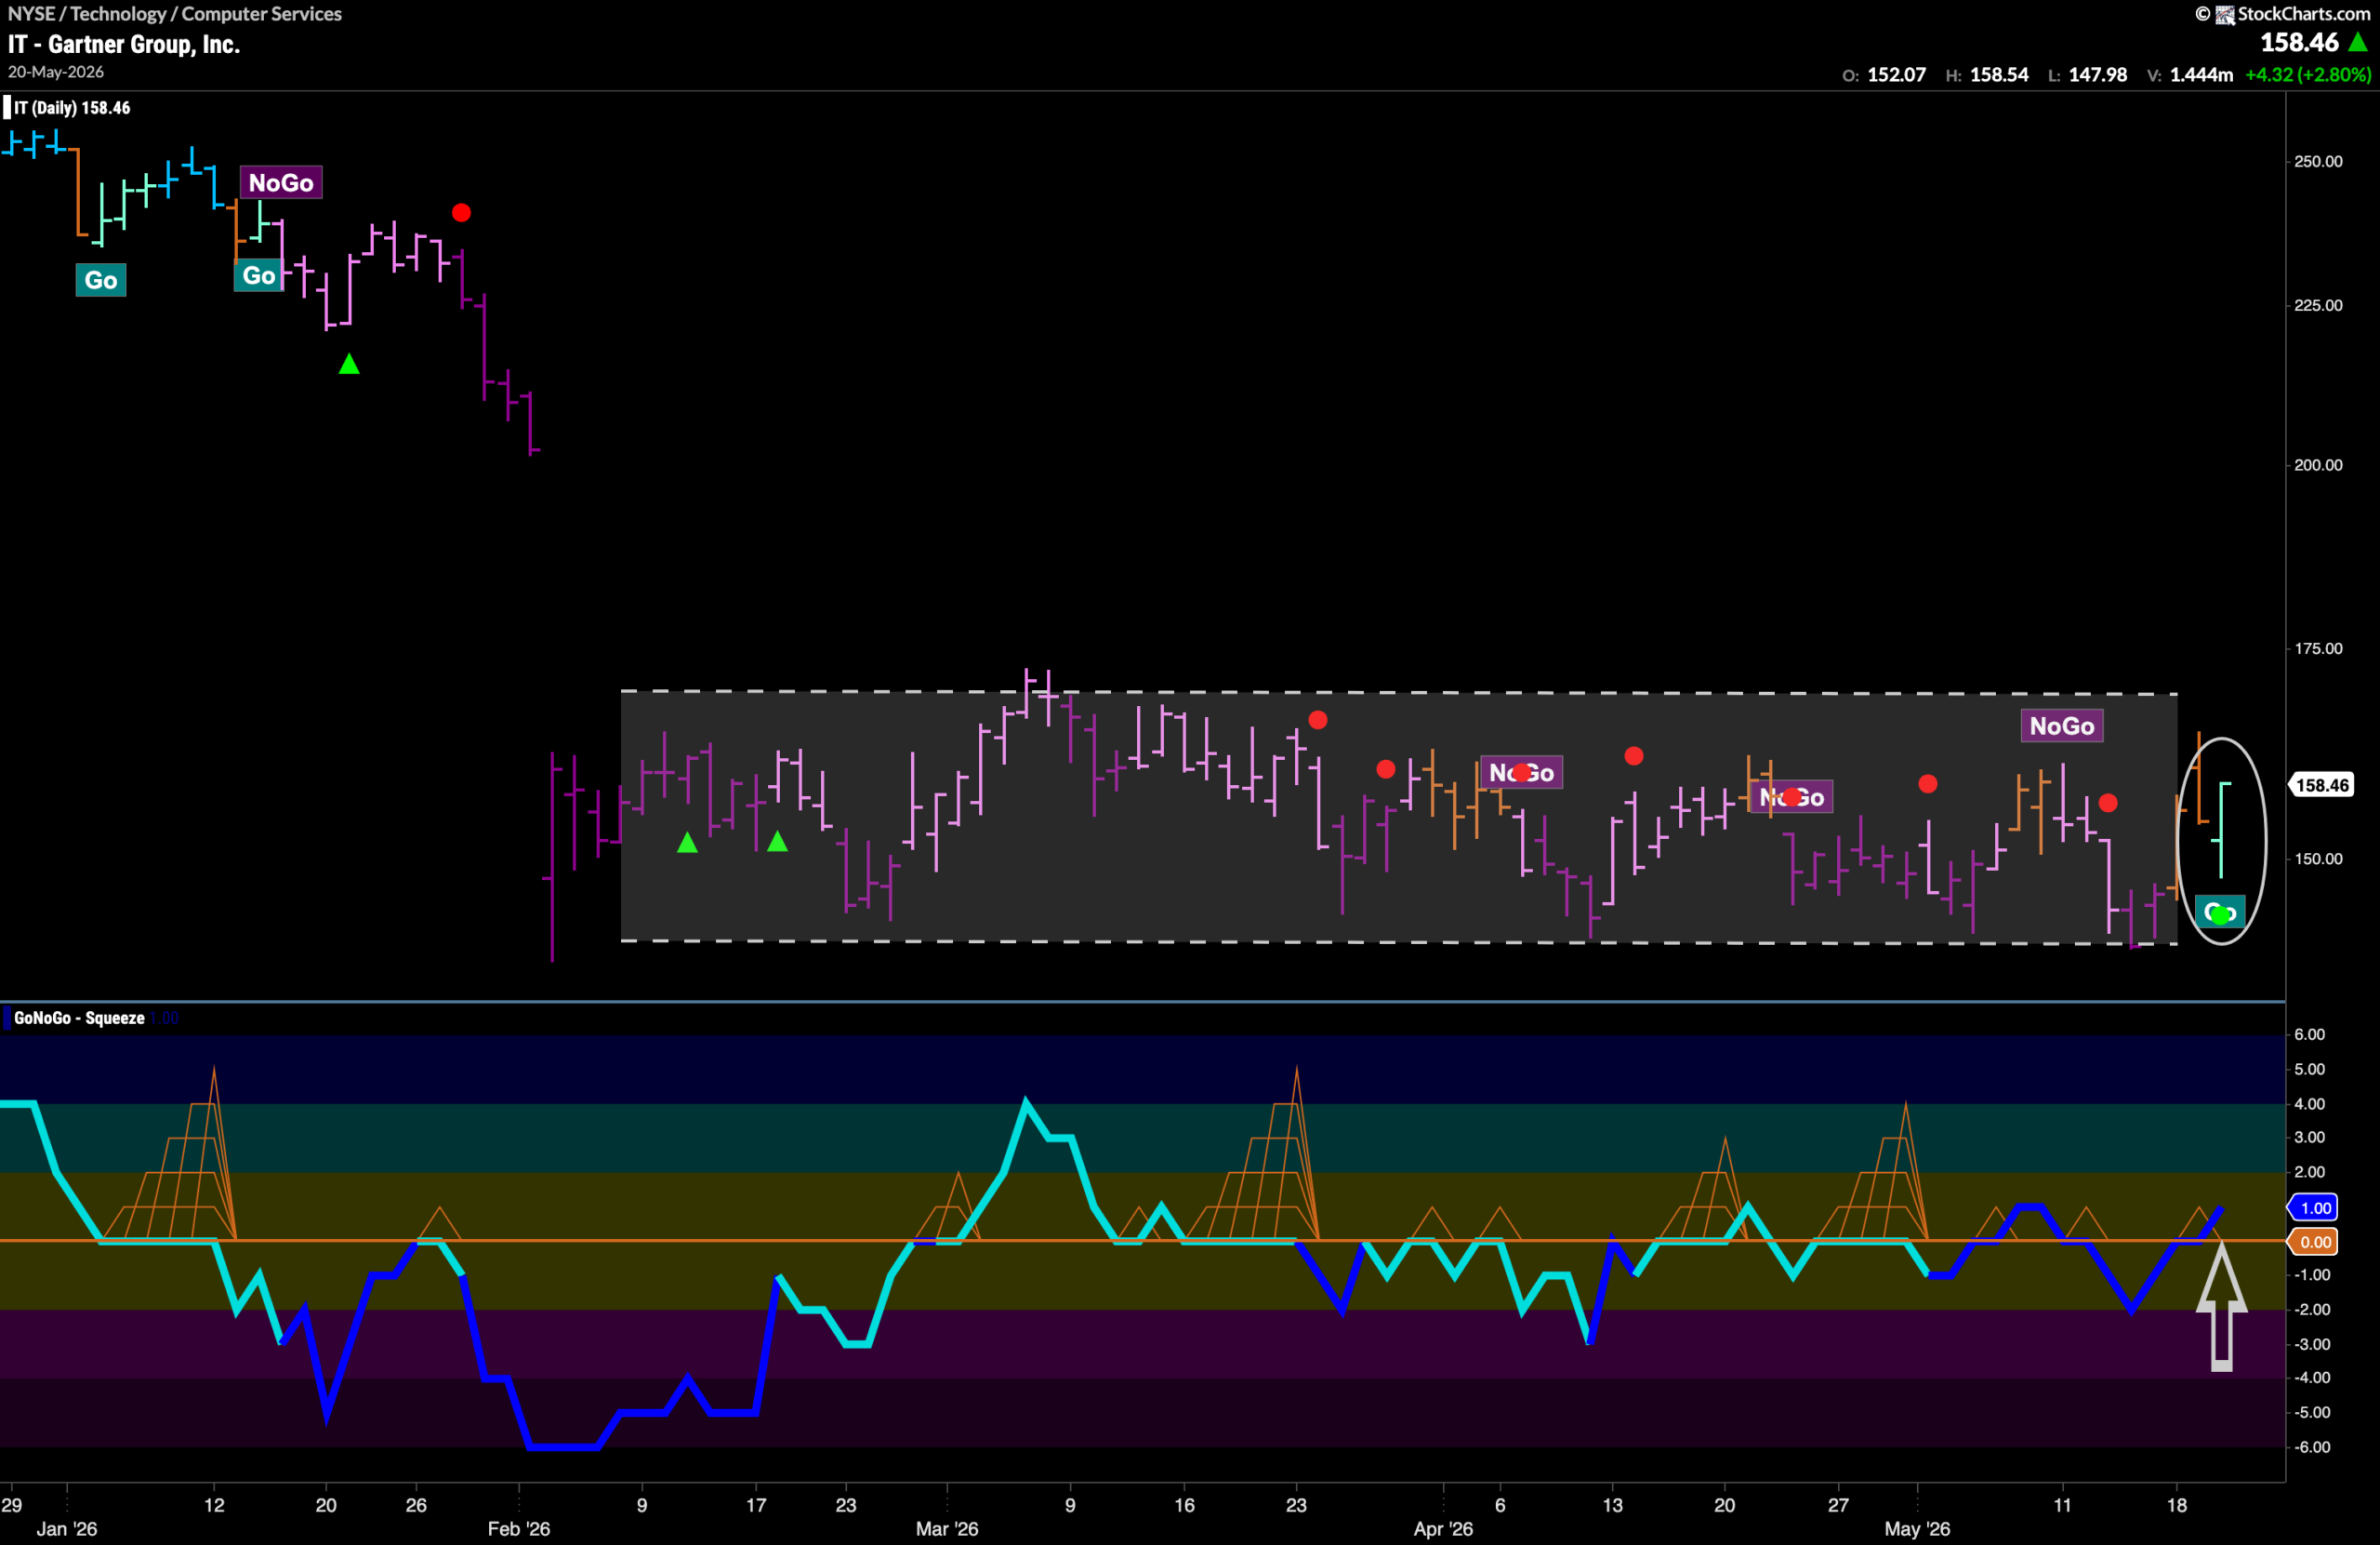Click the NoGo label near Apr 23
The width and height of the screenshot is (2380, 1545).
(x=1791, y=797)
